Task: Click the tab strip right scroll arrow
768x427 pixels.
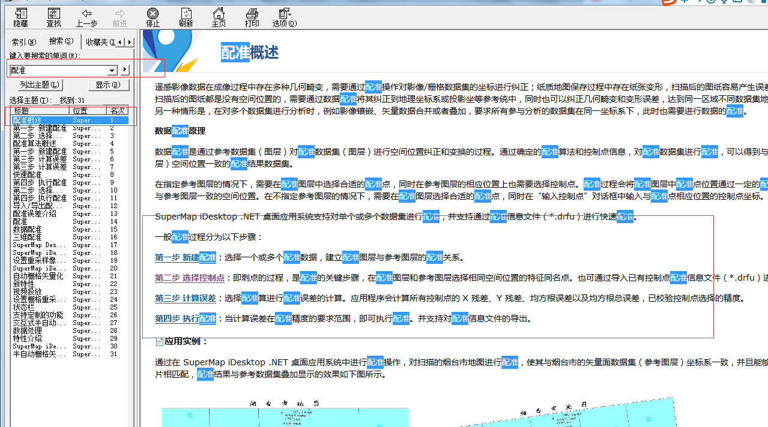Action: (130, 42)
